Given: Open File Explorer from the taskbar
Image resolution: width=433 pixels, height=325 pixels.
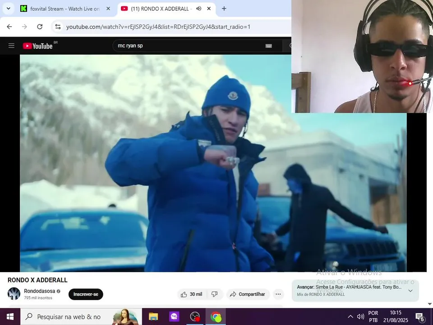Looking at the screenshot, I should click(153, 317).
